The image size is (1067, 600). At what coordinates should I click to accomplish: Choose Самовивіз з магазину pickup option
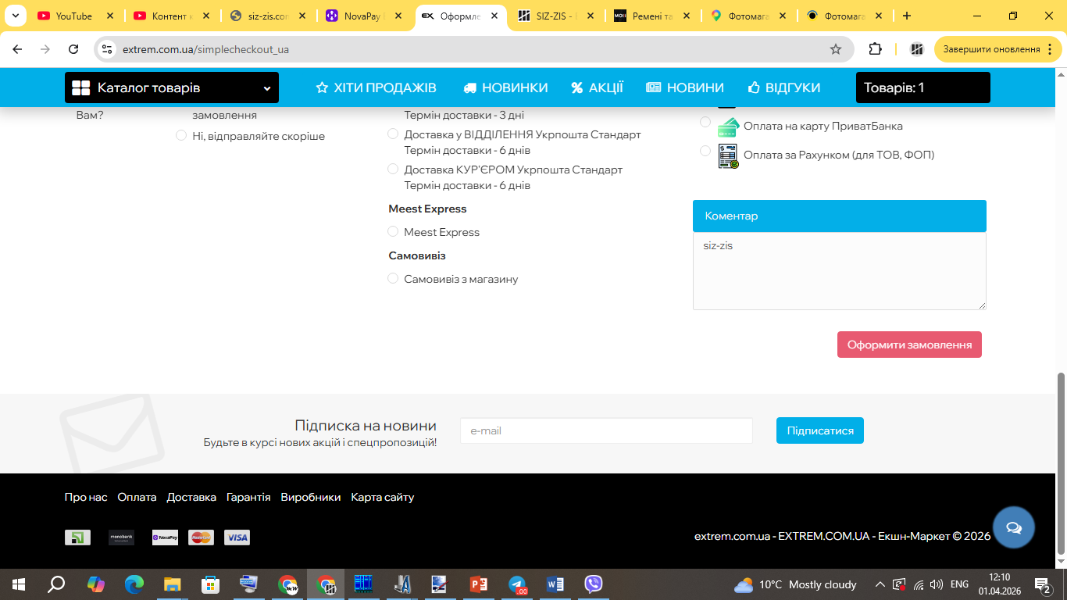click(394, 279)
